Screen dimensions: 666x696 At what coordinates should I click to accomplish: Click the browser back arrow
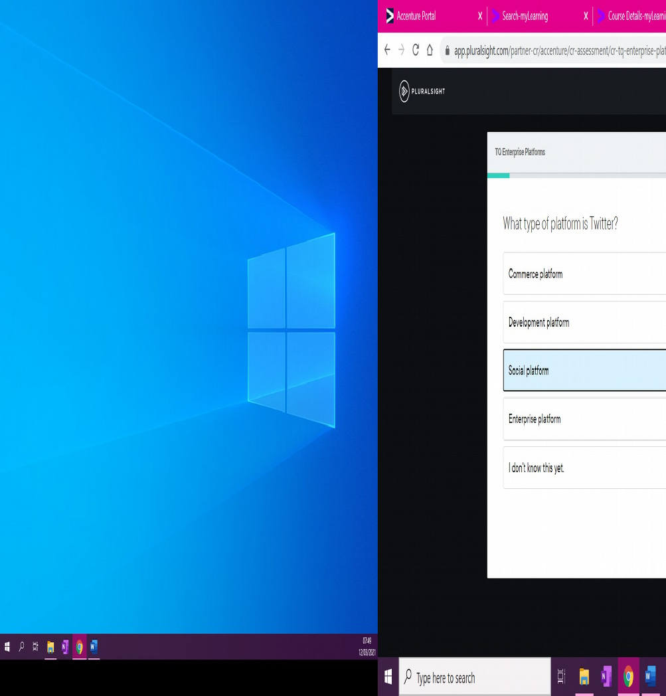[387, 50]
